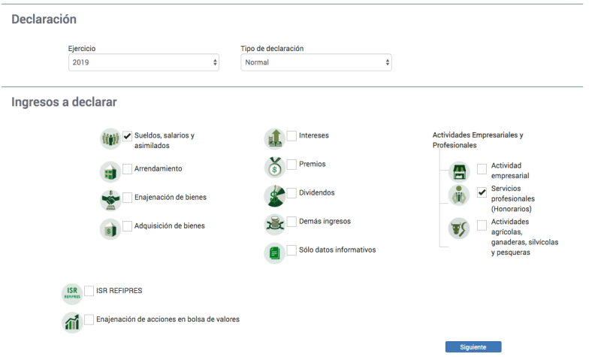Click the coin-stack icon beside Demás ingresos
This screenshot has height=357, width=601.
(275, 224)
